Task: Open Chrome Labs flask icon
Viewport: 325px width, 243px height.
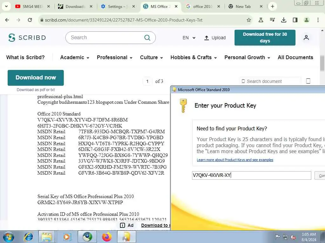Action: pos(261,20)
